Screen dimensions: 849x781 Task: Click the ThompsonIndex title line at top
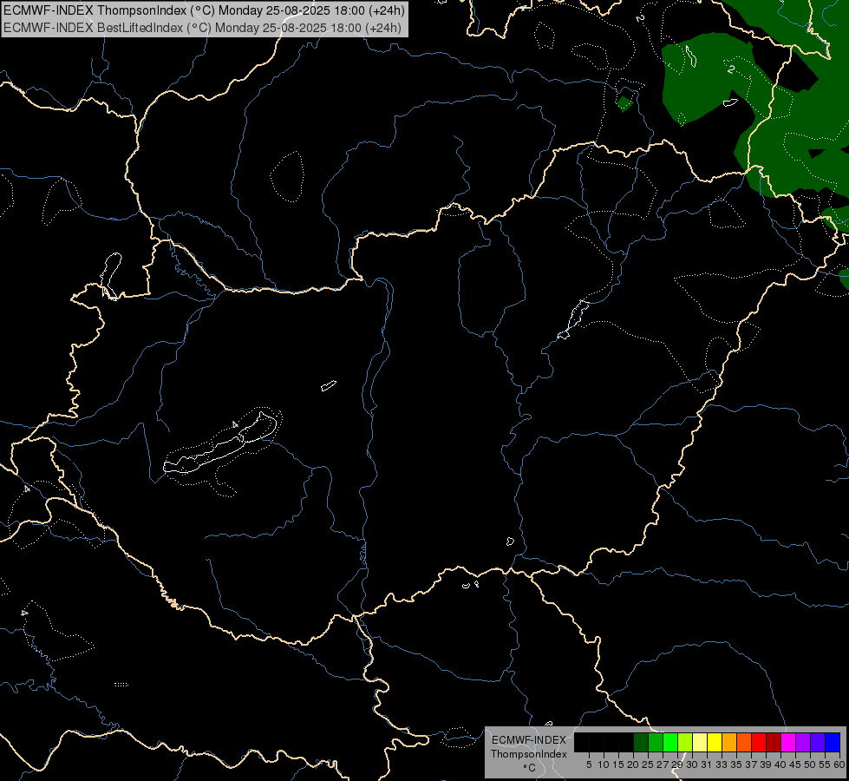tap(204, 10)
